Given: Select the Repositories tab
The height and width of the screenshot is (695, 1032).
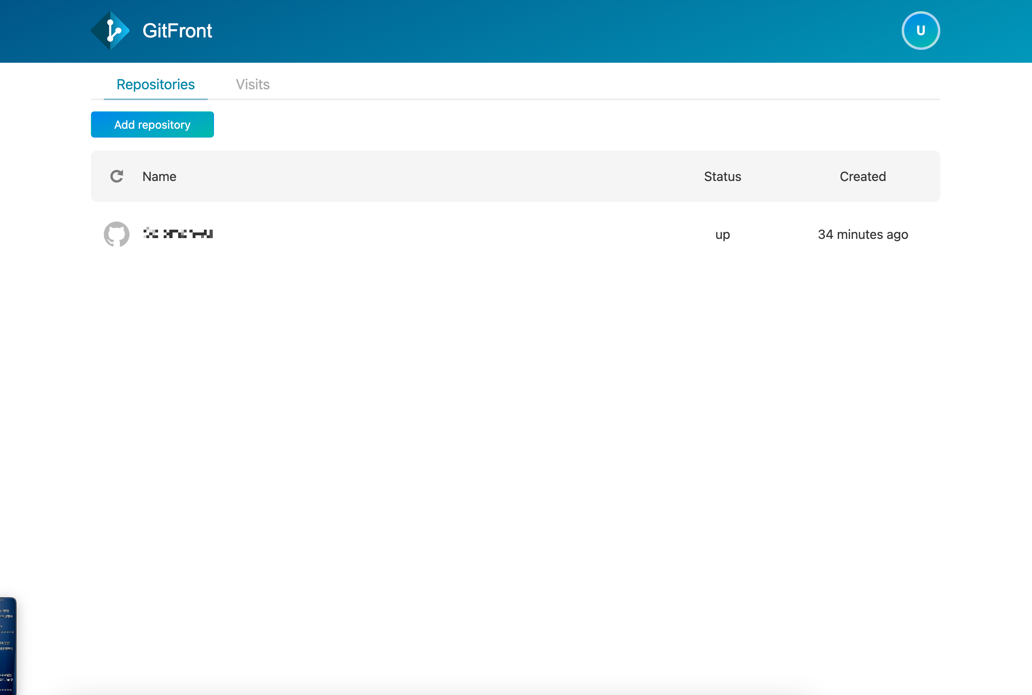Looking at the screenshot, I should click(x=156, y=84).
